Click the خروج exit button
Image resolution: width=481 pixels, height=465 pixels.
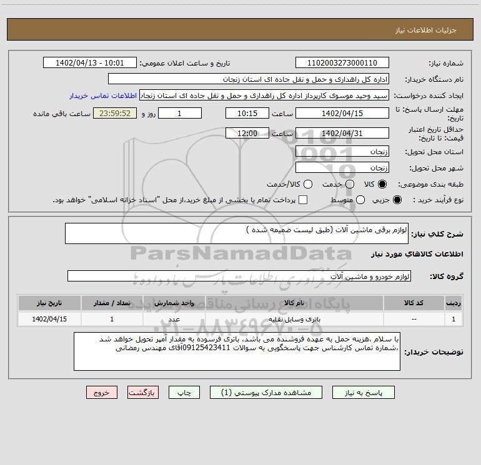102,393
